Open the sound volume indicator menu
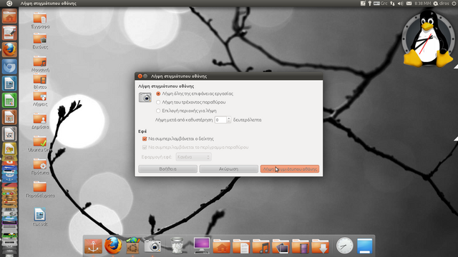The width and height of the screenshot is (458, 257). pos(401,4)
